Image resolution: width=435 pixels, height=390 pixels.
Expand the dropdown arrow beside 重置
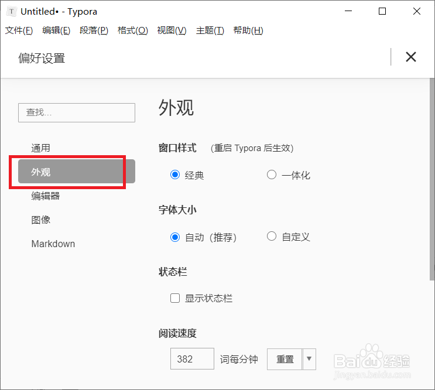pos(309,359)
